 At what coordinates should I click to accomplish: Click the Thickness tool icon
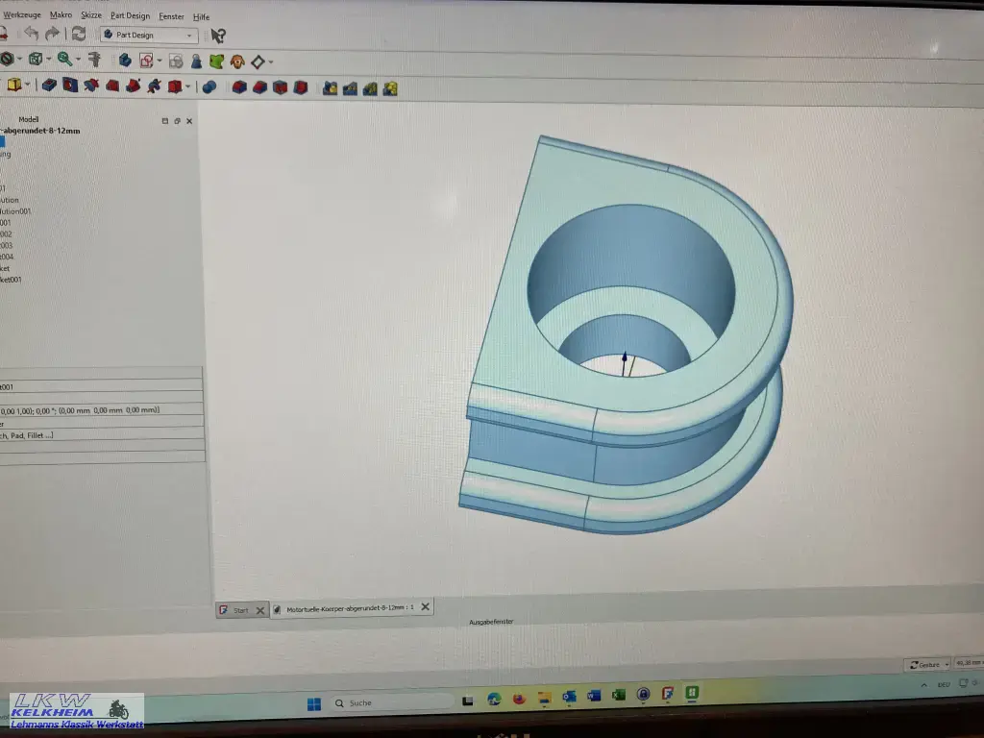pos(301,87)
